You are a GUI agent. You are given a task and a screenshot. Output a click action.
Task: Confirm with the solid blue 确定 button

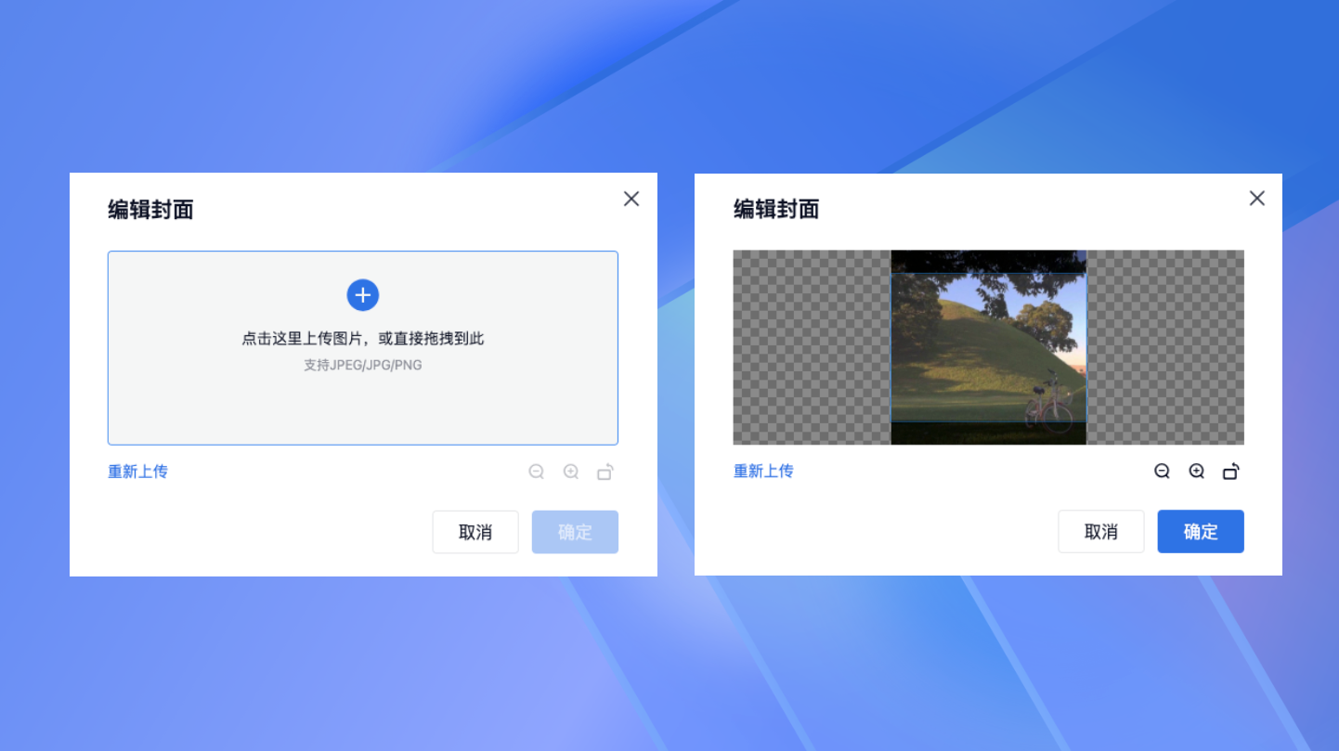(1201, 532)
